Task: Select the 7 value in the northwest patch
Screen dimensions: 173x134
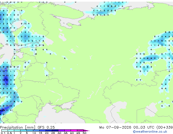Action: click(25, 36)
